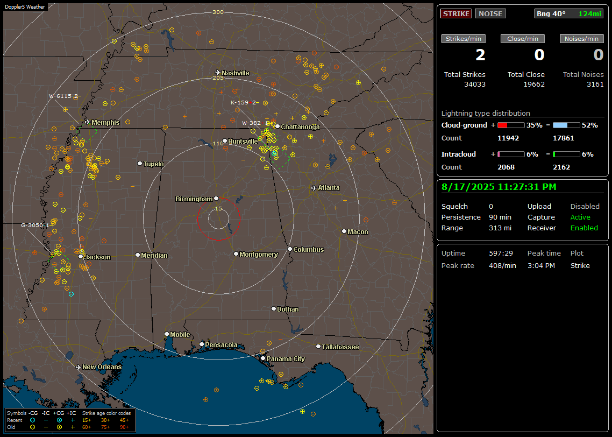This screenshot has width=612, height=437.
Task: Select the Pensacola city dot marker
Action: (x=201, y=344)
